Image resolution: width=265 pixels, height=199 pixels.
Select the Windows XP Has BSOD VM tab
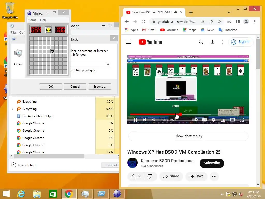pyautogui.click(x=151, y=12)
